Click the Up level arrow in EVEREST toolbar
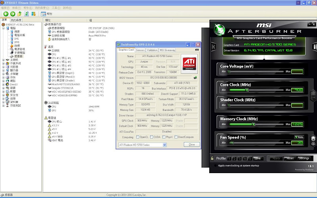This screenshot has height=198, width=317. point(19,14)
